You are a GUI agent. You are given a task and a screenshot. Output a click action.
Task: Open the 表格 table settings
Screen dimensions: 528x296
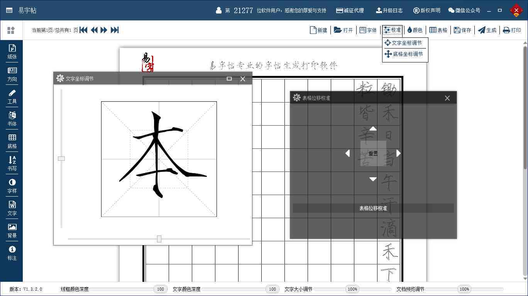click(438, 30)
